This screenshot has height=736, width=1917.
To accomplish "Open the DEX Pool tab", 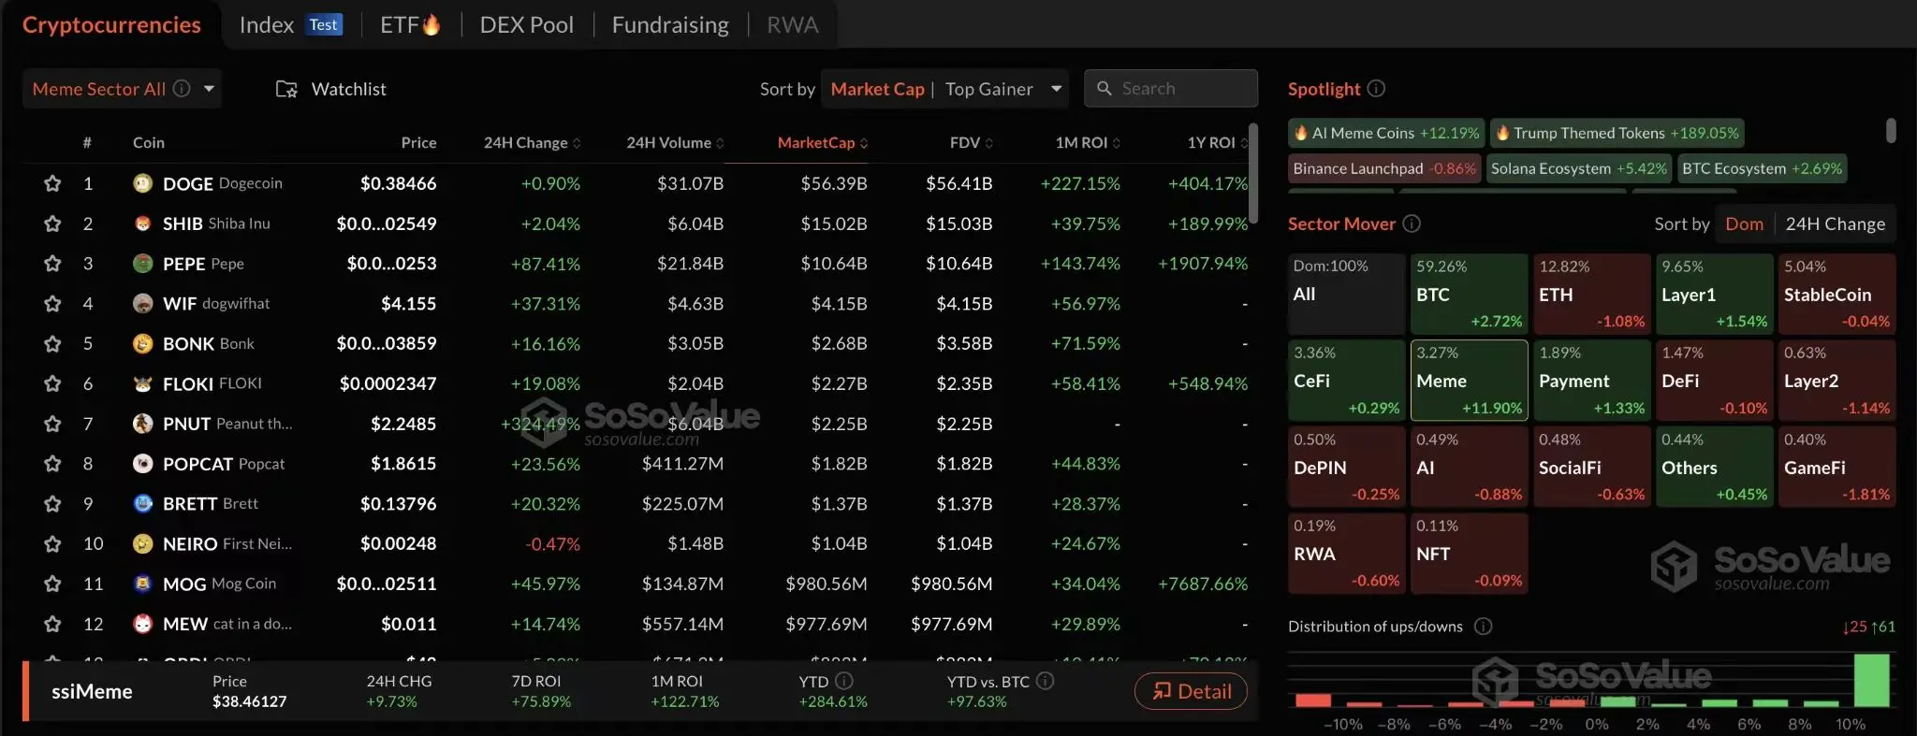I will (x=526, y=25).
